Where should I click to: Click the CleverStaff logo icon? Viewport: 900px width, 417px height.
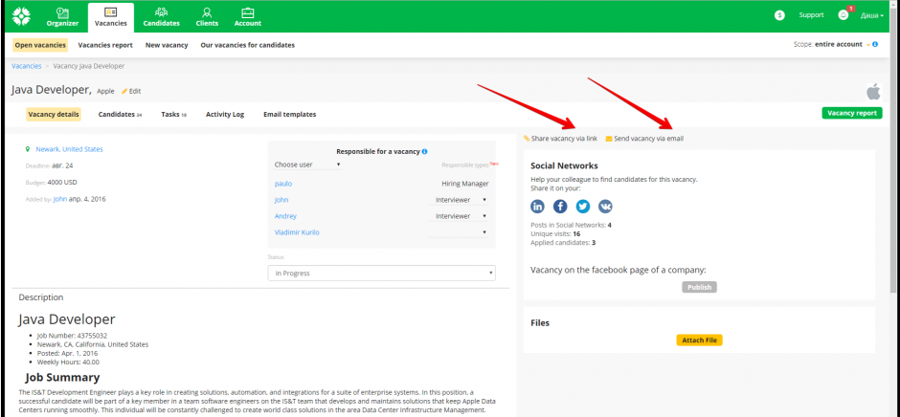21,15
